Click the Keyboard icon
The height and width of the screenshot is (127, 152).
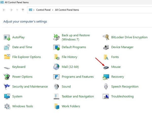click(x=7, y=68)
